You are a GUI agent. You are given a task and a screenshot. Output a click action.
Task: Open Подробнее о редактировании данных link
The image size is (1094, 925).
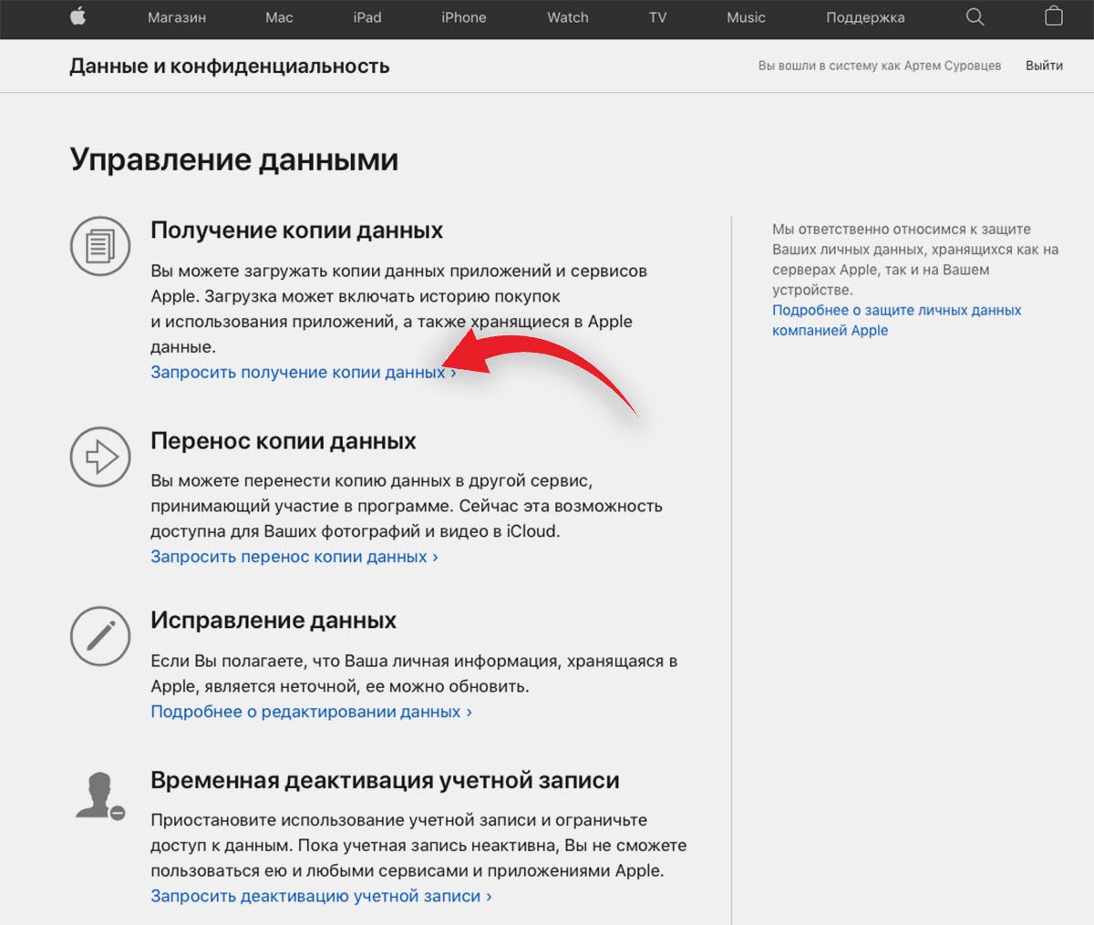(311, 711)
